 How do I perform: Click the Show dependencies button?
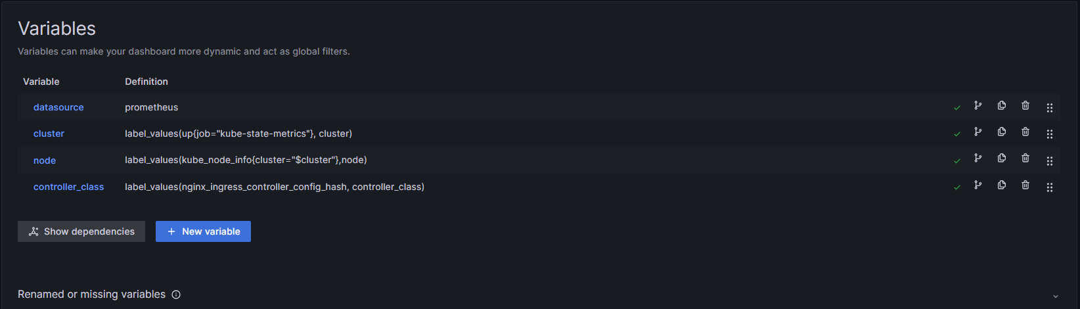[81, 231]
